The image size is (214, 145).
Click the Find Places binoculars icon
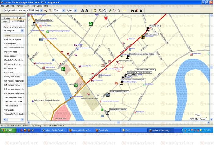[132, 10]
